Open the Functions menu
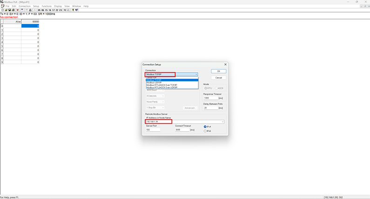The image size is (370, 199). tap(47, 6)
